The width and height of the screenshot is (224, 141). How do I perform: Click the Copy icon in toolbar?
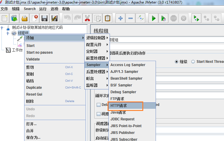[98, 18]
